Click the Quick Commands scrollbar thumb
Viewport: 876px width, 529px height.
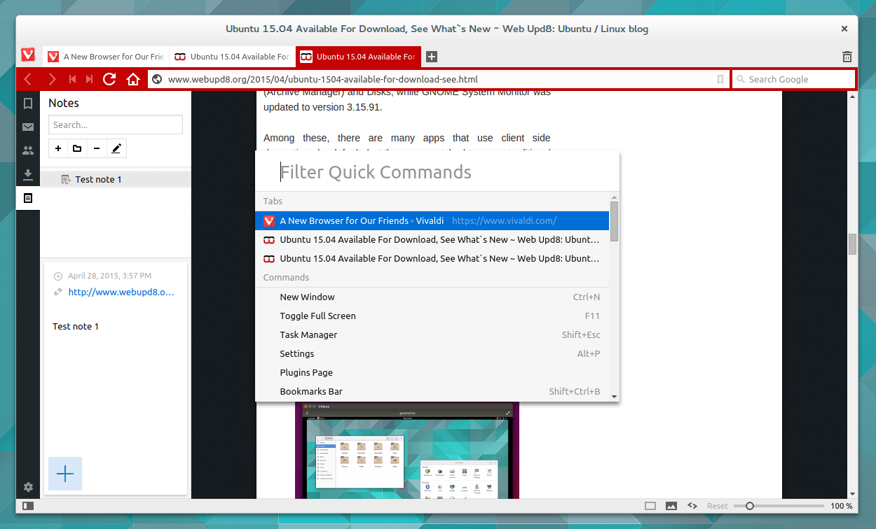point(615,221)
